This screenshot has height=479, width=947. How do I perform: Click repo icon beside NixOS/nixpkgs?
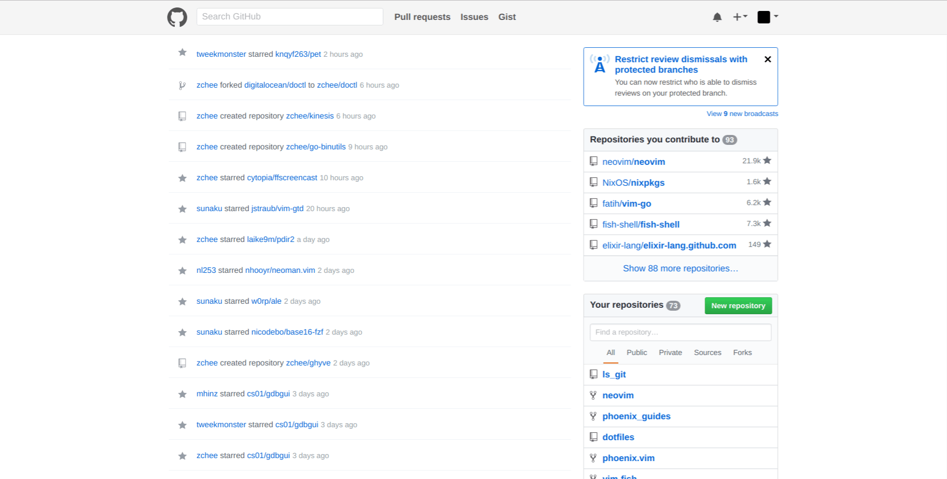pyautogui.click(x=593, y=182)
